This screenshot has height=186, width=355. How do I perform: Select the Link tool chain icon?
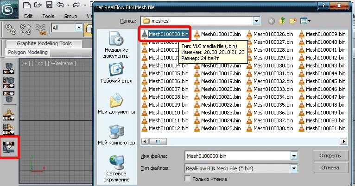coord(11,30)
